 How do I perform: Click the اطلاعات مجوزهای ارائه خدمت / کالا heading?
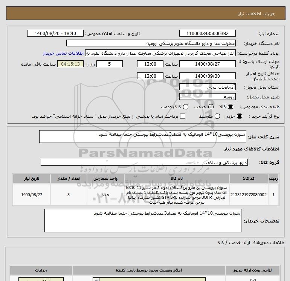coord(252,243)
